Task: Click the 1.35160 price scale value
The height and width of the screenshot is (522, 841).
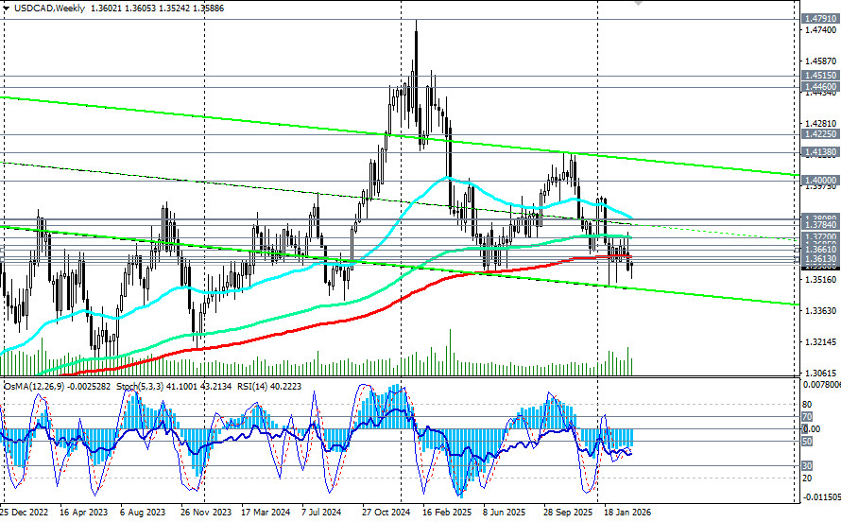Action: coord(819,280)
